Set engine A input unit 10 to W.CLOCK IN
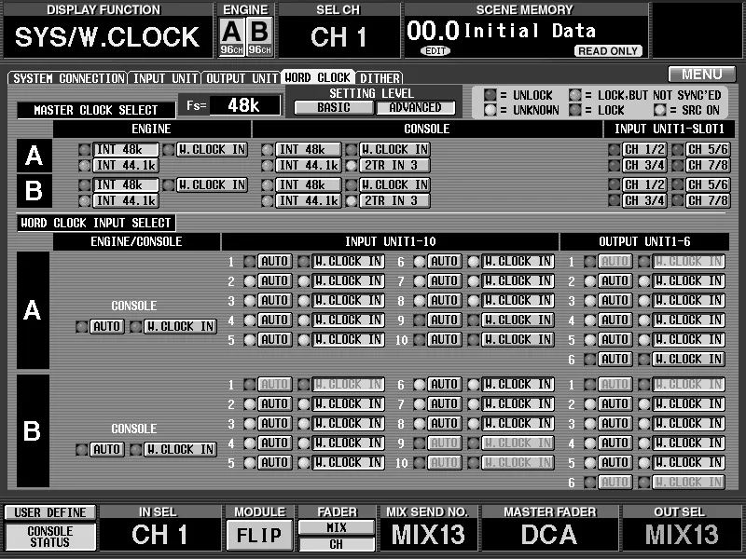 pyautogui.click(x=518, y=339)
